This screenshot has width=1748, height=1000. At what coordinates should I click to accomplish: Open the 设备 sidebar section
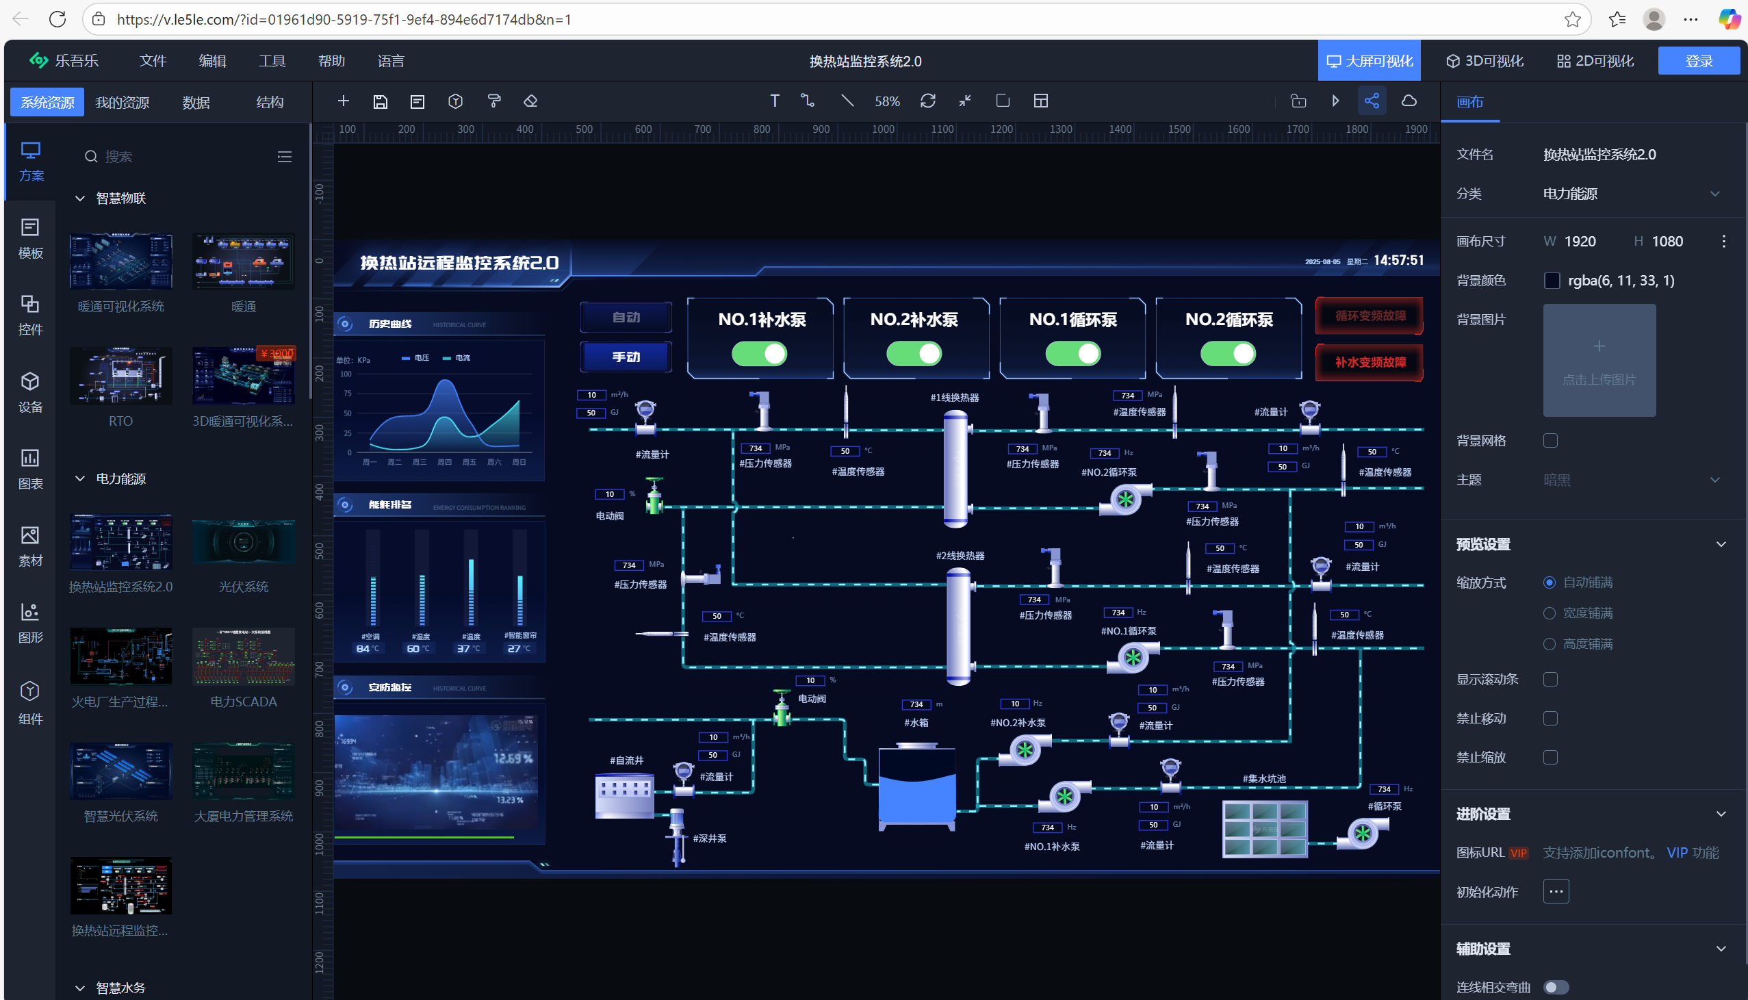[31, 393]
